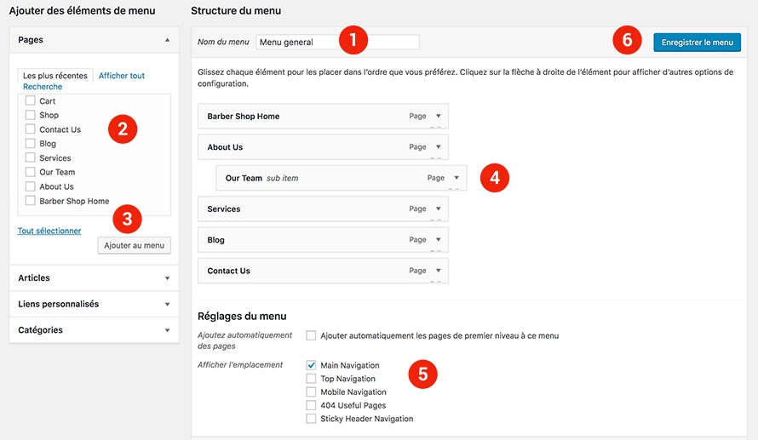Click Ajouter au menu button
The width and height of the screenshot is (758, 440).
point(134,245)
